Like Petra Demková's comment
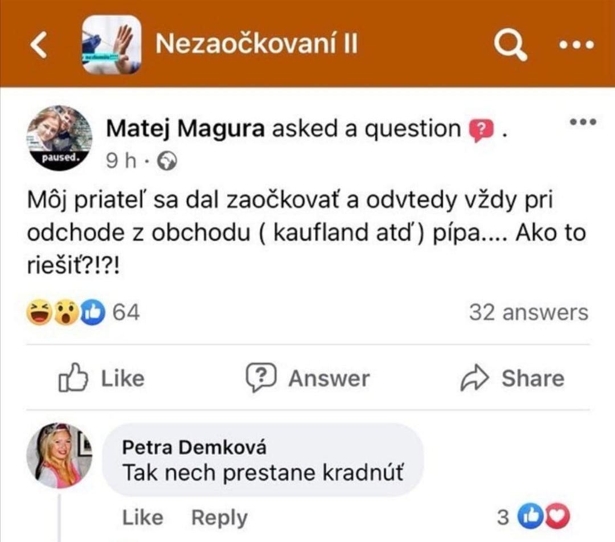 (142, 518)
